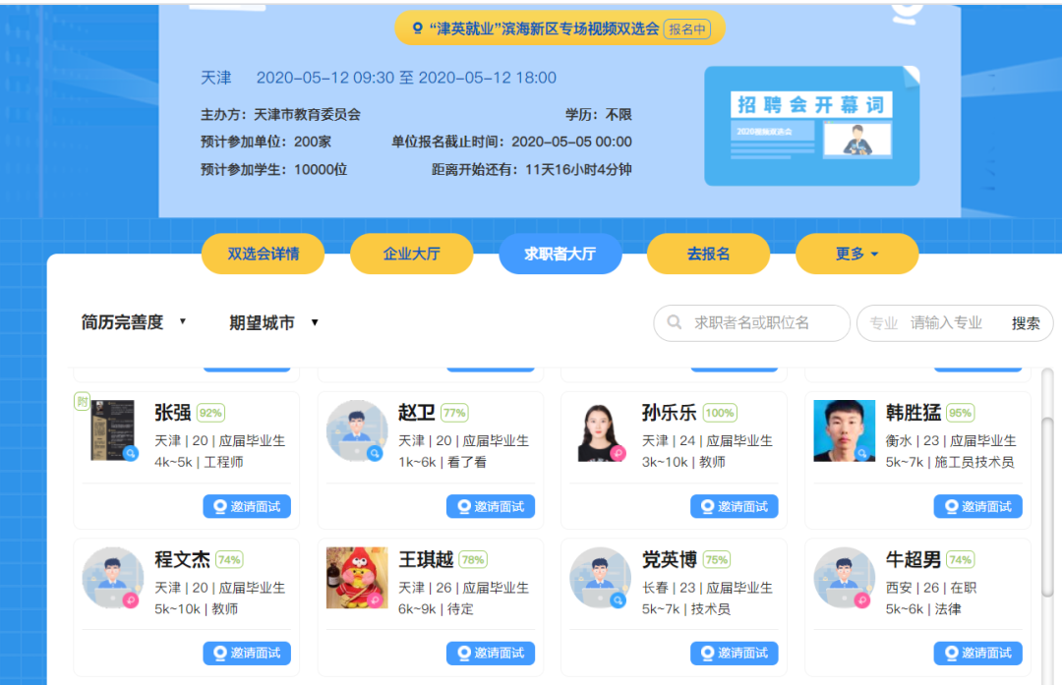The image size is (1062, 685).
Task: Expand the 期望城市 filter dropdown
Action: coord(273,322)
